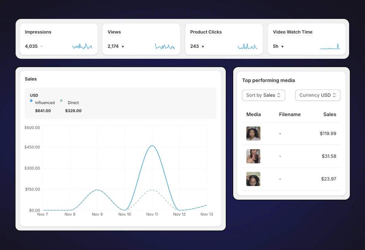The width and height of the screenshot is (365, 250).
Task: Switch to the Sales column header
Action: (x=330, y=115)
